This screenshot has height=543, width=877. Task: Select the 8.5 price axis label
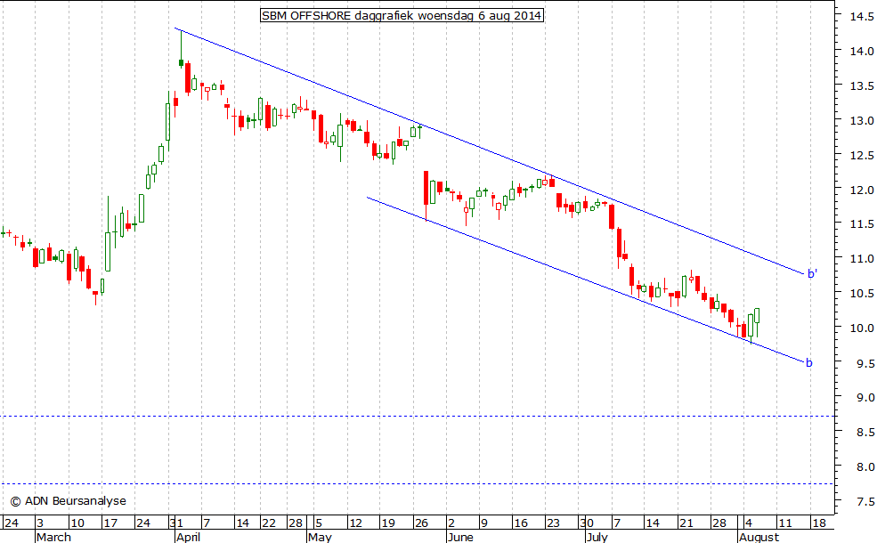click(x=864, y=433)
